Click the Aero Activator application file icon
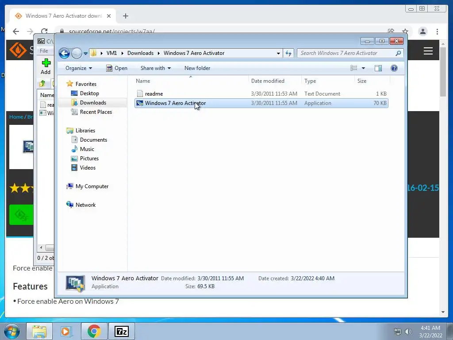 click(140, 103)
